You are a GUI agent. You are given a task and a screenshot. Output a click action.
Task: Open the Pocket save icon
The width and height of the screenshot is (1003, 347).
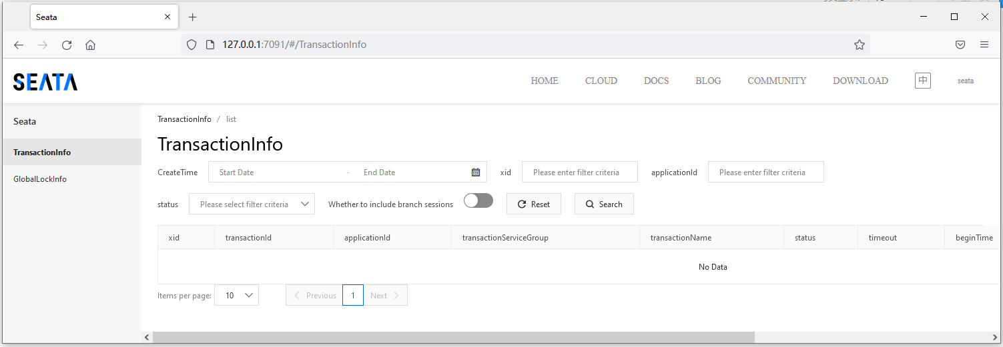click(960, 45)
